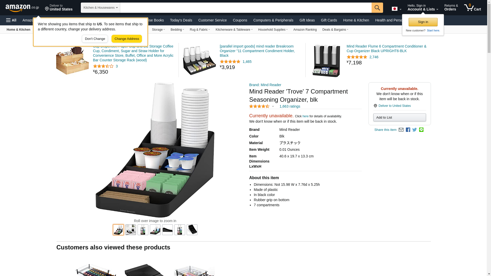This screenshot has width=491, height=276.
Task: Select the last product thumbnail image
Action: pos(192,230)
